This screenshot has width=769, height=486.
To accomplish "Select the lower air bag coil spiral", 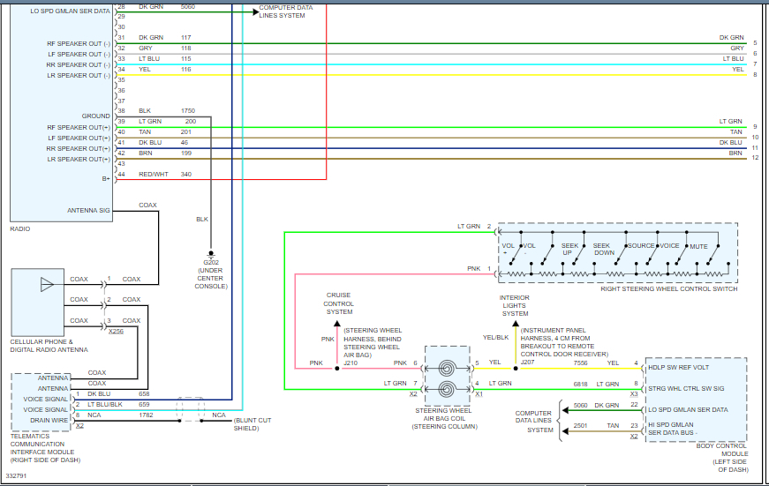I will point(448,386).
